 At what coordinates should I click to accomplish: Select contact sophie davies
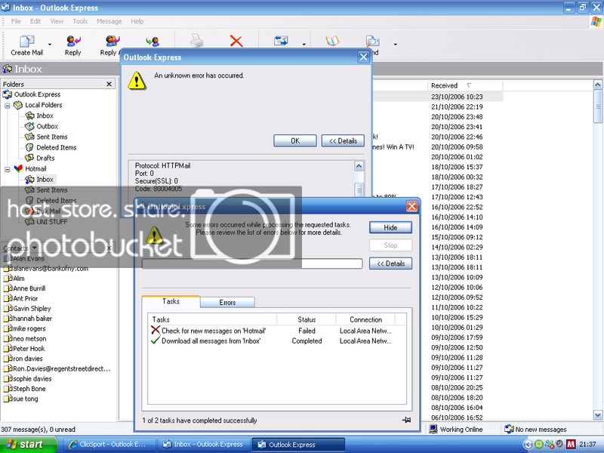32,379
